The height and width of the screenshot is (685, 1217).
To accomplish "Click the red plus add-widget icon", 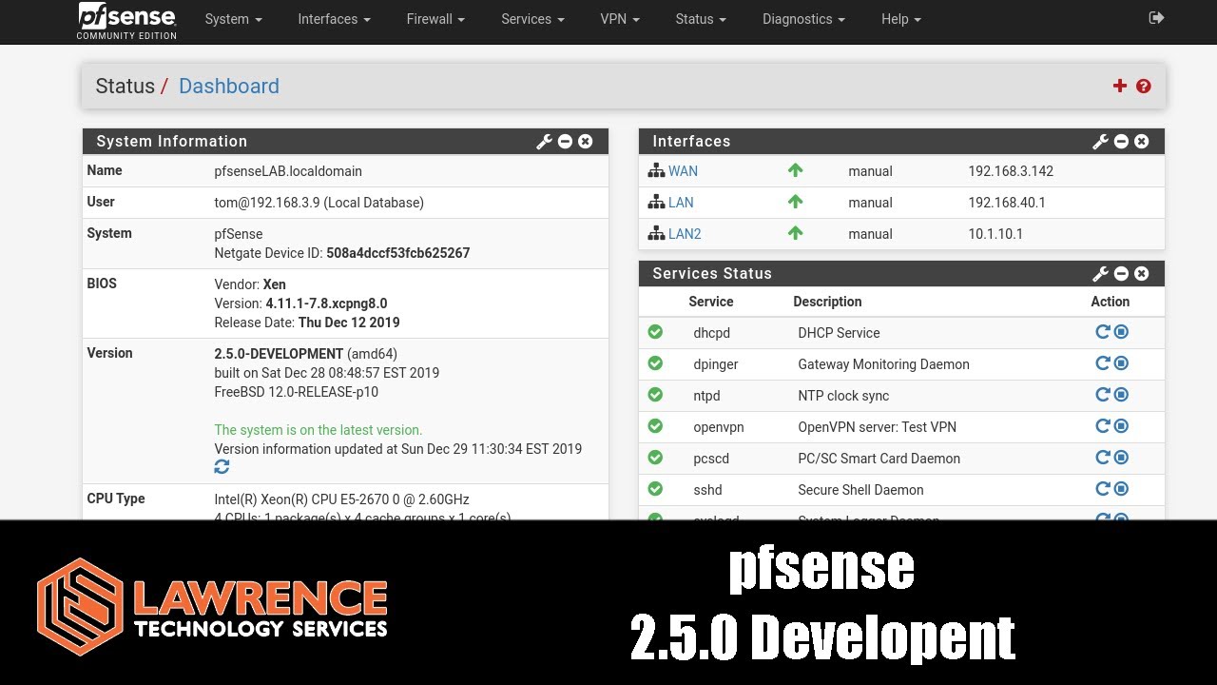I will coord(1120,86).
